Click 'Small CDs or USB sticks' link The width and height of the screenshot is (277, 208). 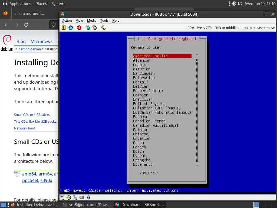[32, 115]
